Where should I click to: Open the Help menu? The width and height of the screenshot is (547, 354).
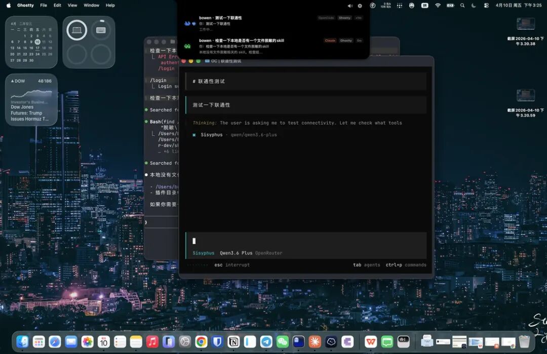pos(110,5)
